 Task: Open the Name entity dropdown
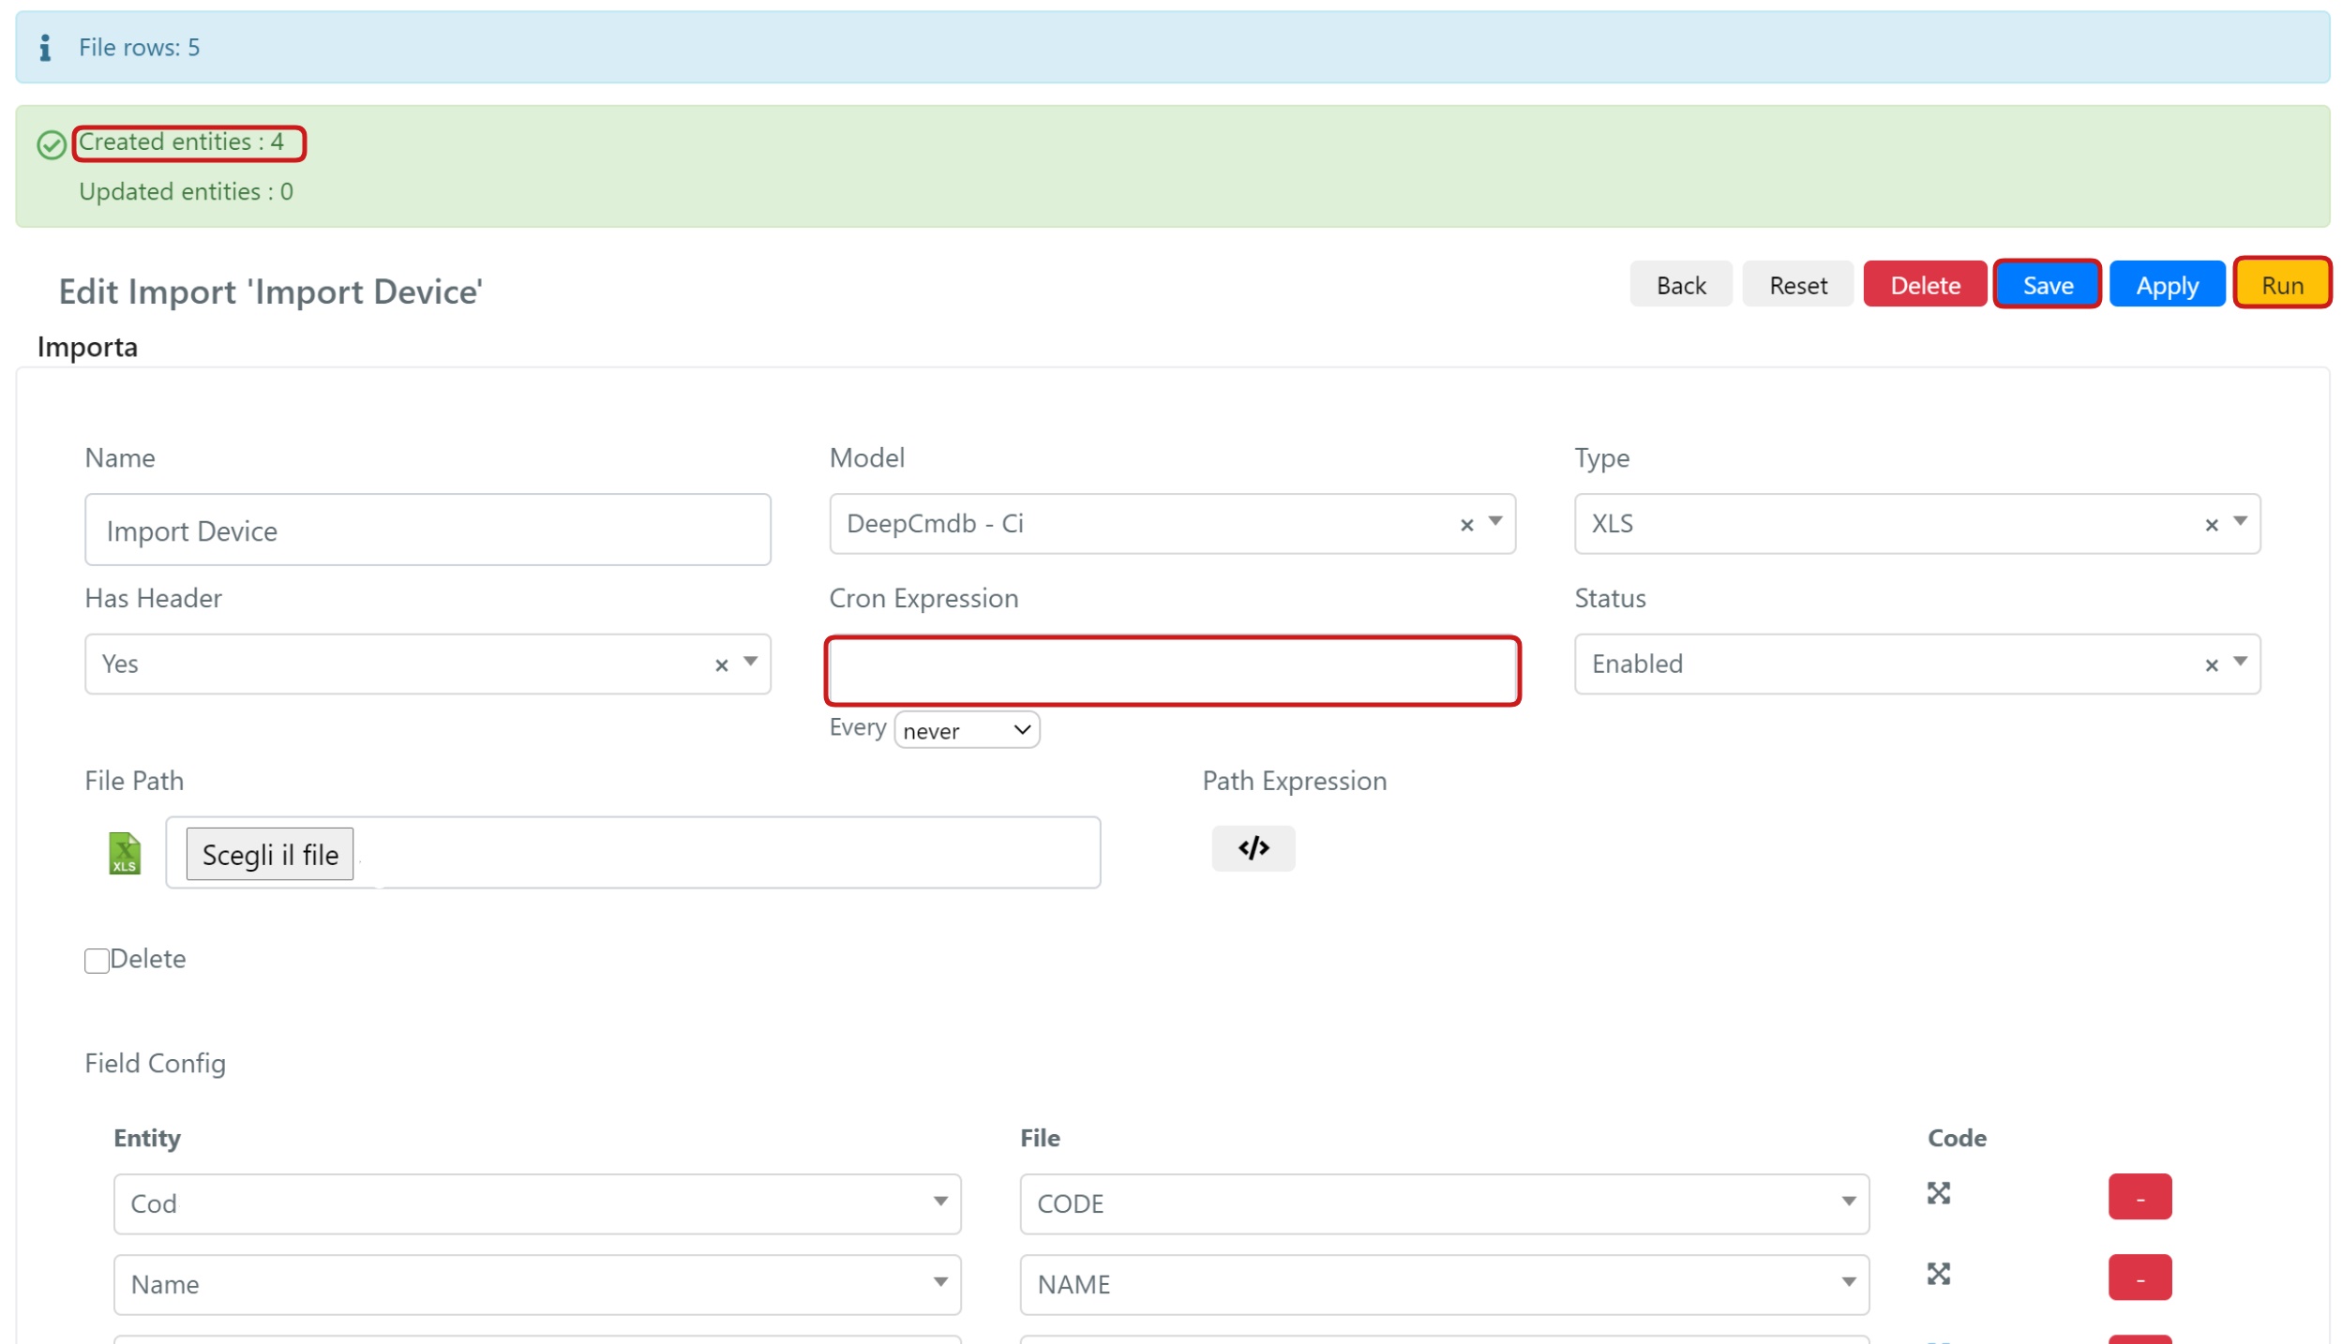click(x=537, y=1284)
